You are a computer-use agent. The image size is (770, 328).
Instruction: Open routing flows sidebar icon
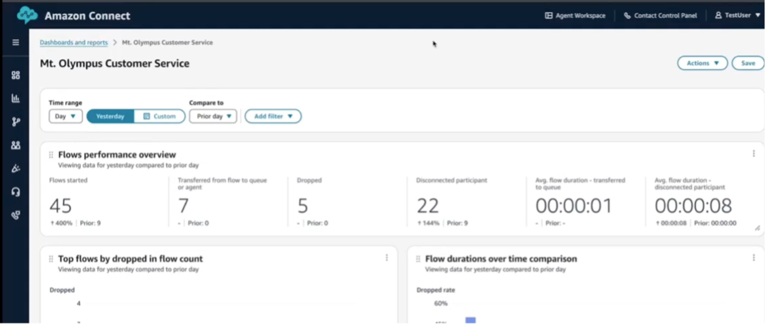[16, 122]
